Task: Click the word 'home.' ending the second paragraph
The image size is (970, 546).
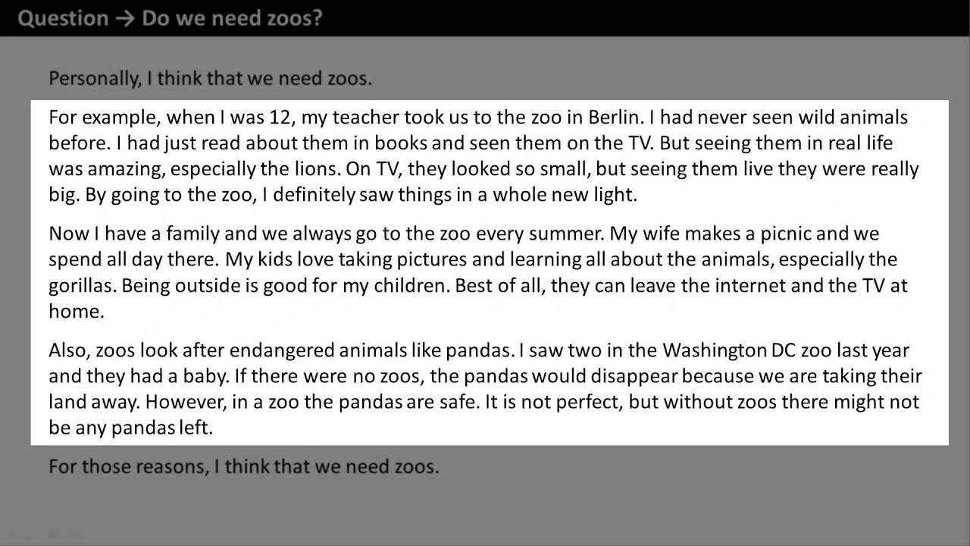Action: point(76,312)
